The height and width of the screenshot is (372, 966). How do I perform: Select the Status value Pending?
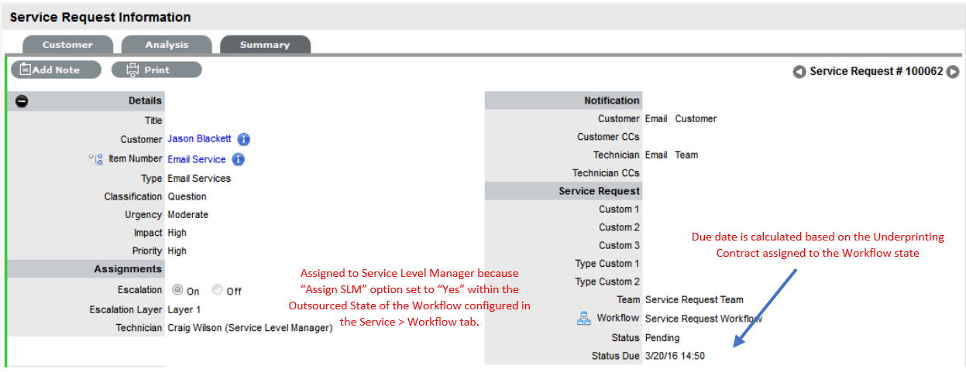tap(662, 338)
